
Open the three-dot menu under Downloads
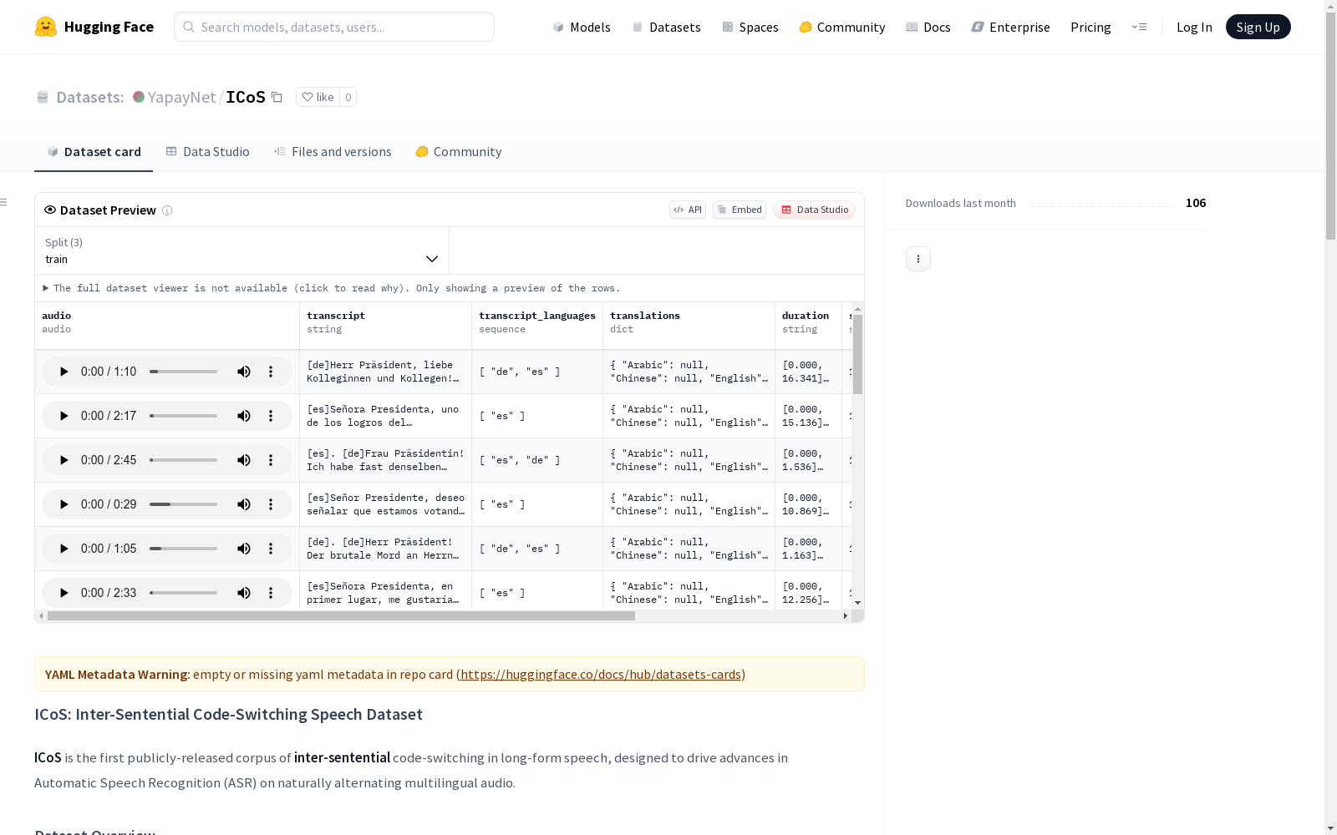(x=918, y=259)
